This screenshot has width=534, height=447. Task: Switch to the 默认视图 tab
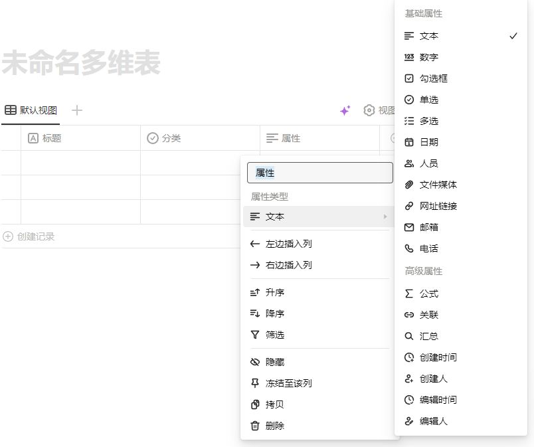(x=31, y=110)
